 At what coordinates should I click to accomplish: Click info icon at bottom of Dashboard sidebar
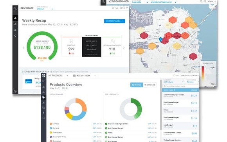(x=15, y=91)
